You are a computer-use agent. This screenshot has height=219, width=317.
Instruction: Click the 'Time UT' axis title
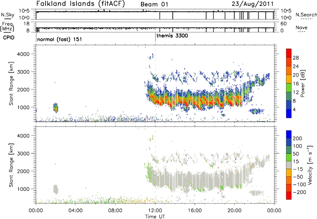155,217
